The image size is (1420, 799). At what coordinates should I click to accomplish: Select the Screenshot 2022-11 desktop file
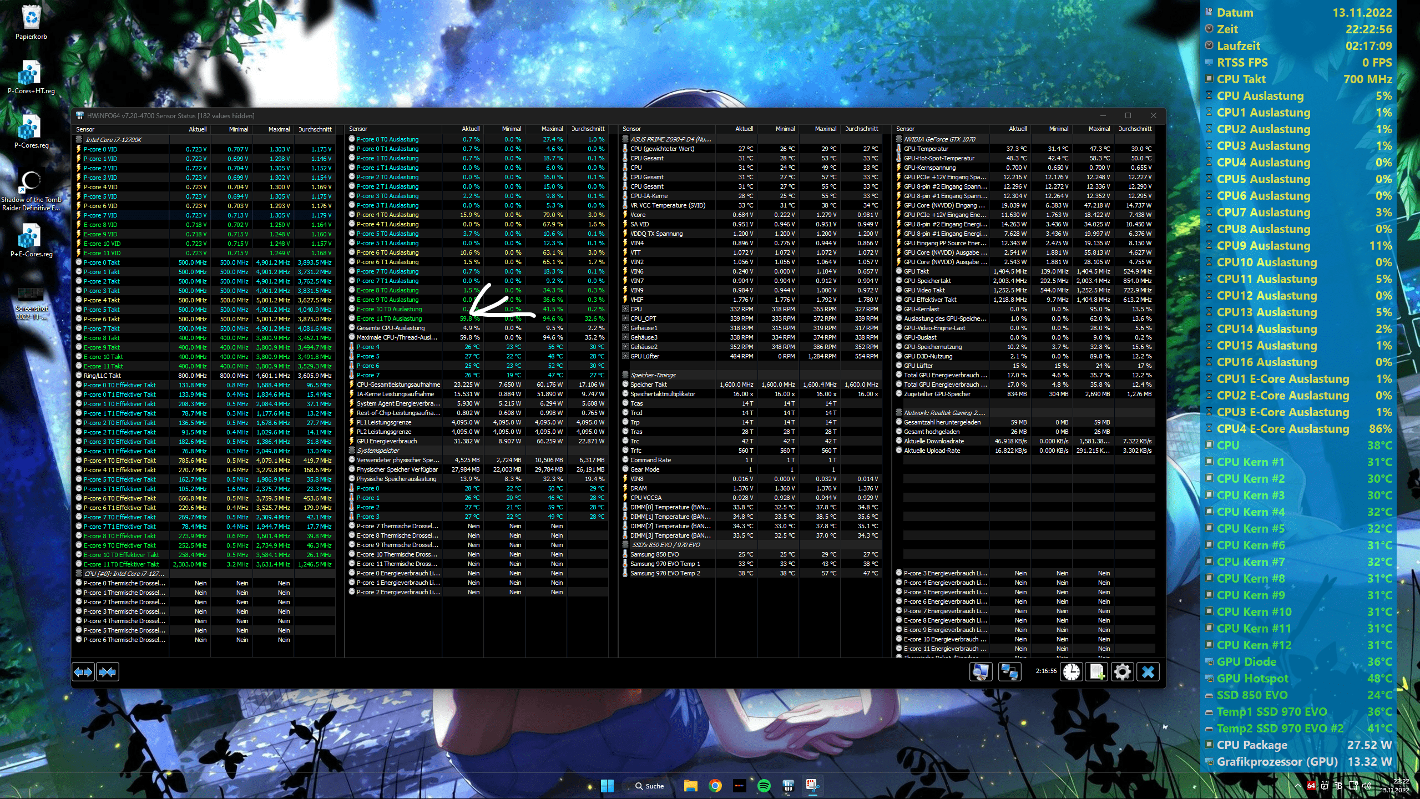(x=31, y=302)
